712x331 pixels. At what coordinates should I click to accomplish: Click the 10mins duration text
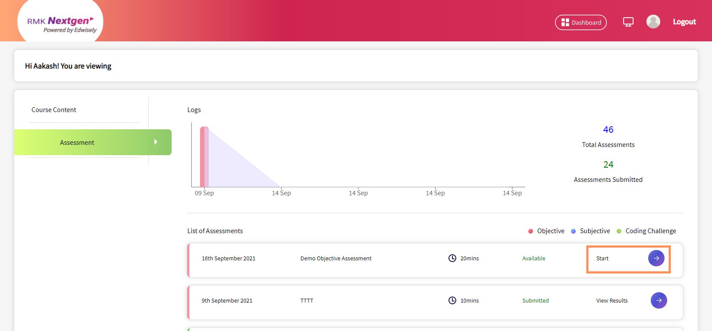coord(469,301)
